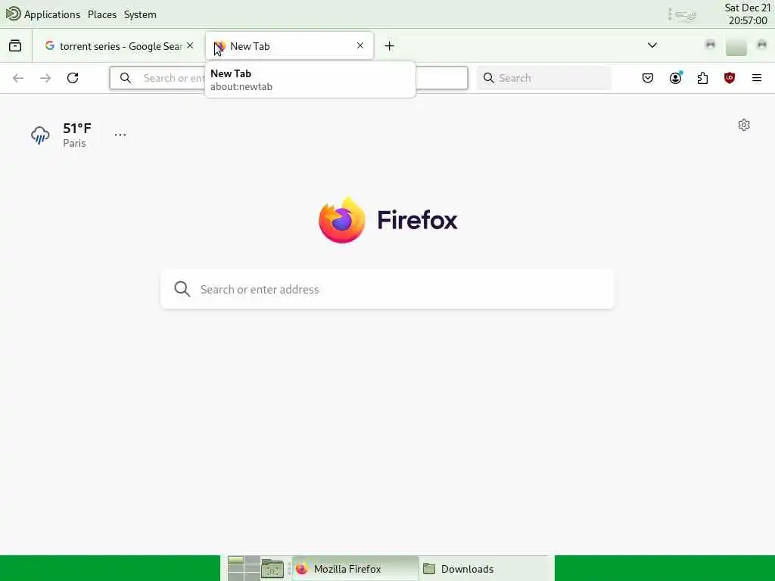Switch to Mozilla Firefox taskbar window
775x581 pixels.
pyautogui.click(x=356, y=569)
